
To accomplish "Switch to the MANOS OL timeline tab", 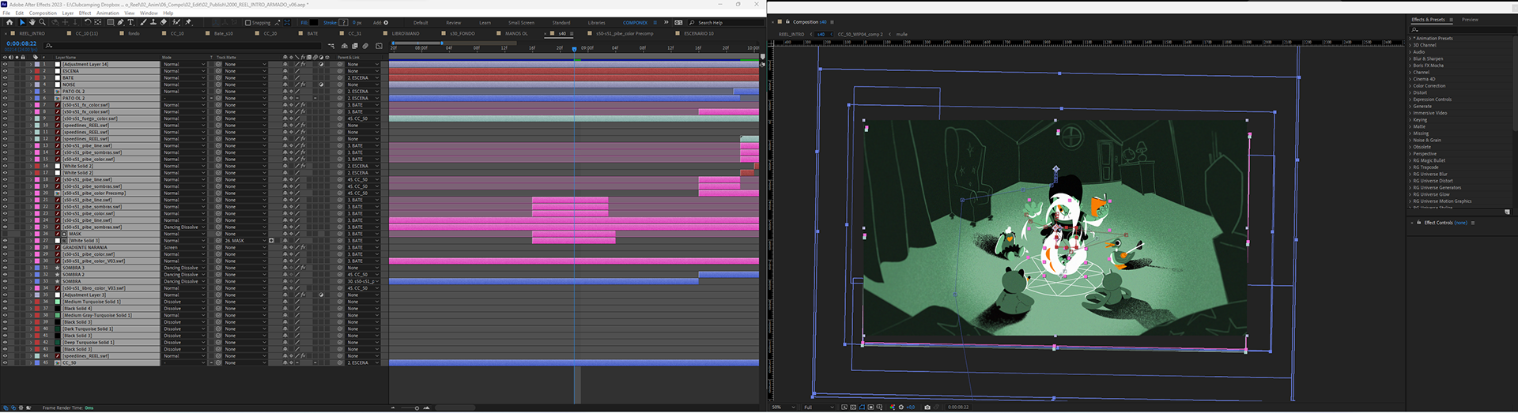I will pyautogui.click(x=516, y=34).
